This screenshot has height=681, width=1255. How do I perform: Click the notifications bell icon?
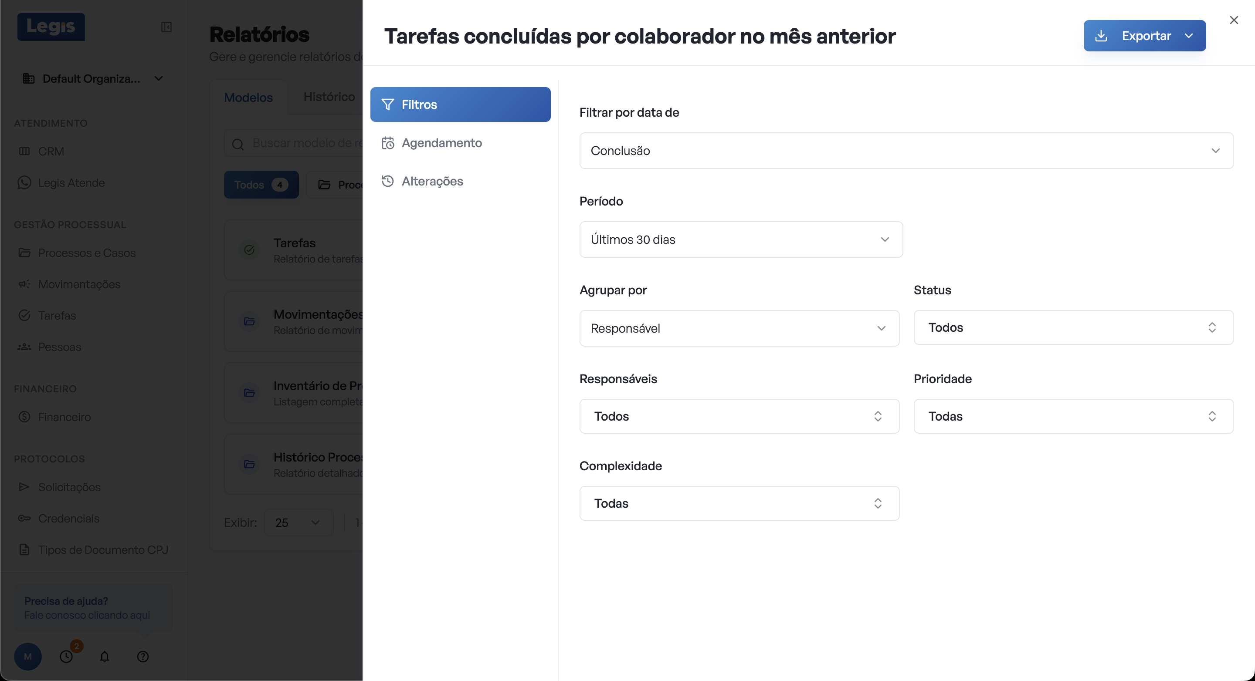tap(104, 657)
